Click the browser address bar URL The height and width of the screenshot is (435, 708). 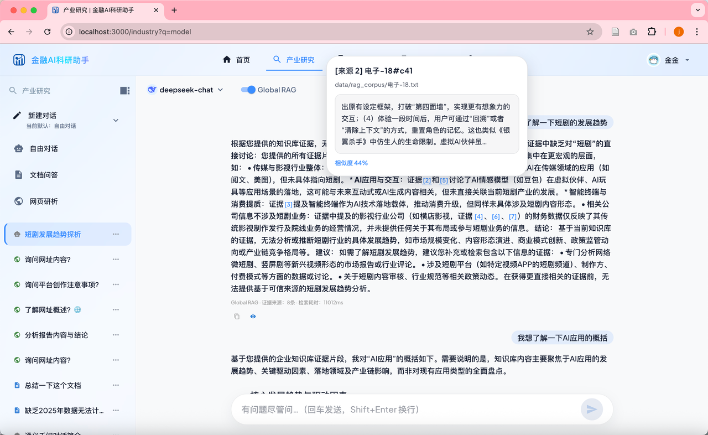point(135,32)
